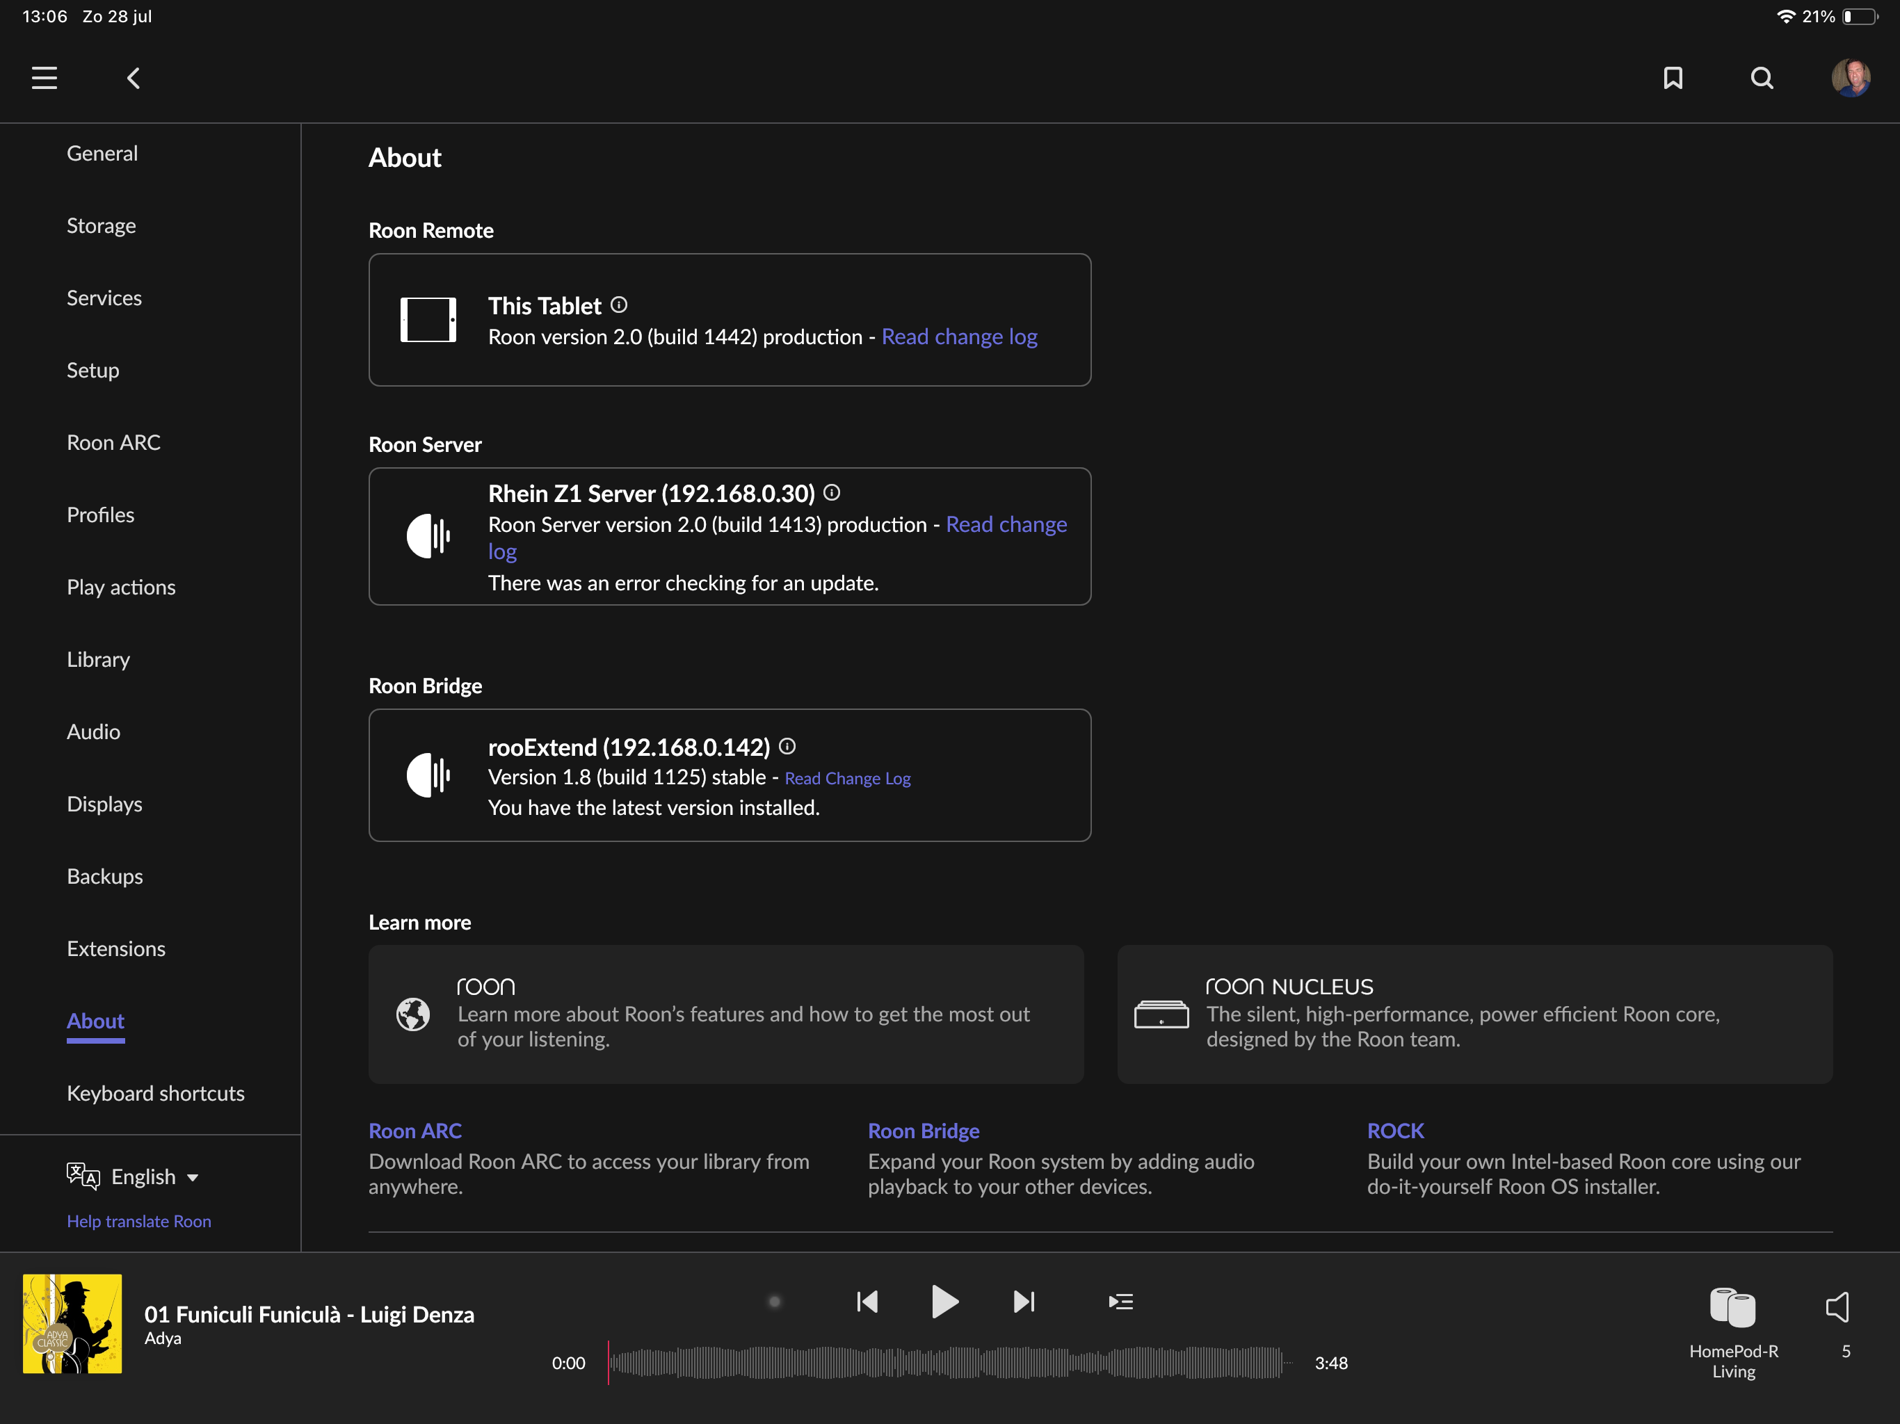
Task: Open search with the magnifier icon
Action: (1762, 78)
